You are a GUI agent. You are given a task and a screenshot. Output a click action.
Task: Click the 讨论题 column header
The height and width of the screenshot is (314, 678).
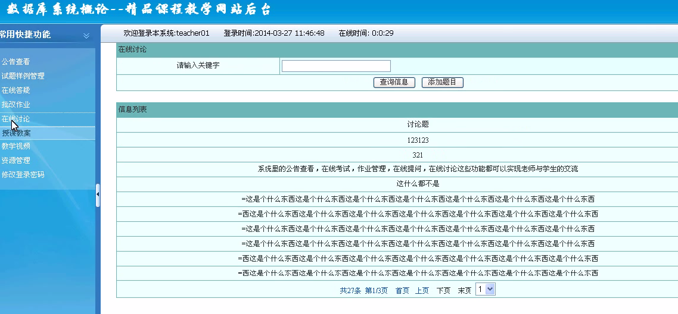pyautogui.click(x=418, y=124)
